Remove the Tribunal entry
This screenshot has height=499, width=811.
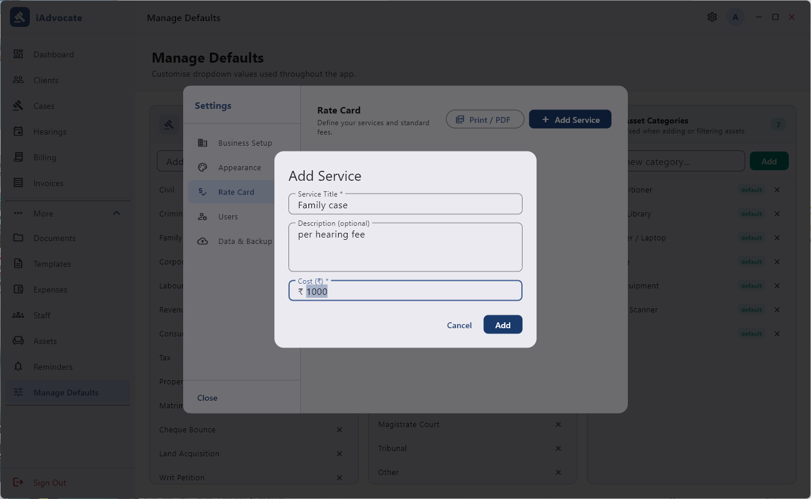[x=558, y=448]
